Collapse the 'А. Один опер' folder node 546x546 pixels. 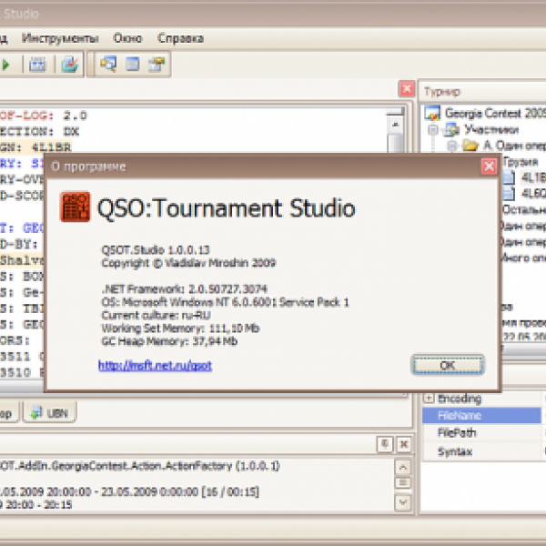coord(451,146)
